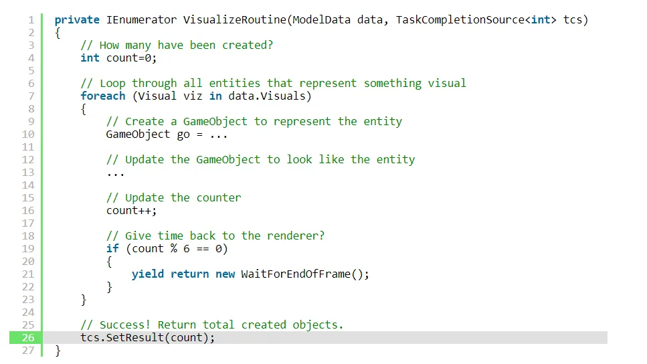Click WaitForEndOfFrame call on line 21
The width and height of the screenshot is (647, 364).
[304, 274]
